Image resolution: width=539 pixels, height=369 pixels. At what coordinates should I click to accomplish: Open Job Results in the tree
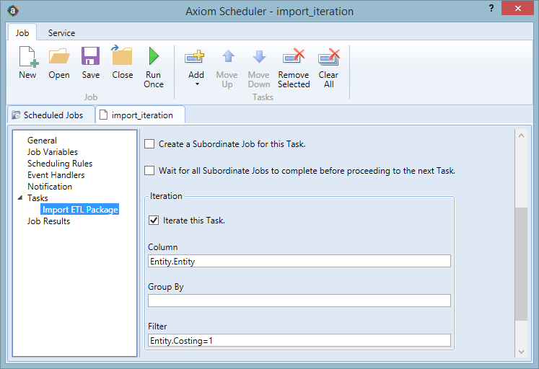[48, 221]
